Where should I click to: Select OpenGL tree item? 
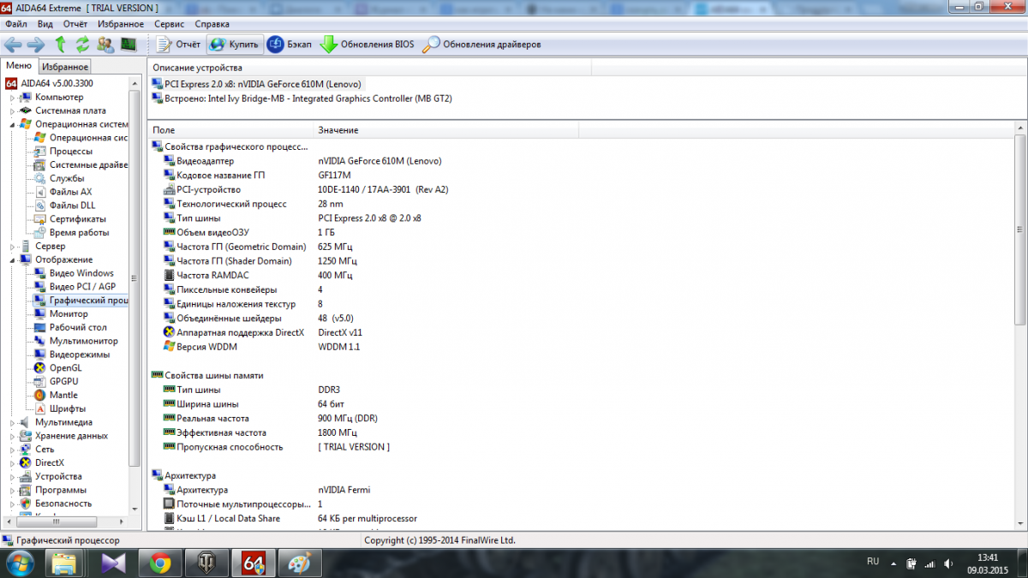coord(66,368)
